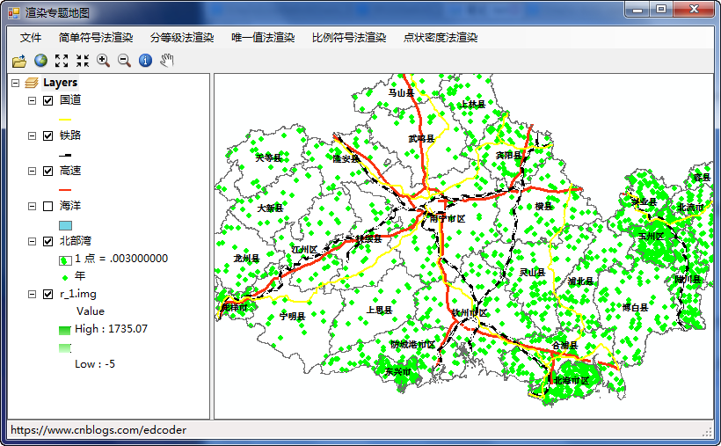Screen dimensions: 721x446
Task: Click the 南宁市区 label on the map
Action: tap(447, 217)
